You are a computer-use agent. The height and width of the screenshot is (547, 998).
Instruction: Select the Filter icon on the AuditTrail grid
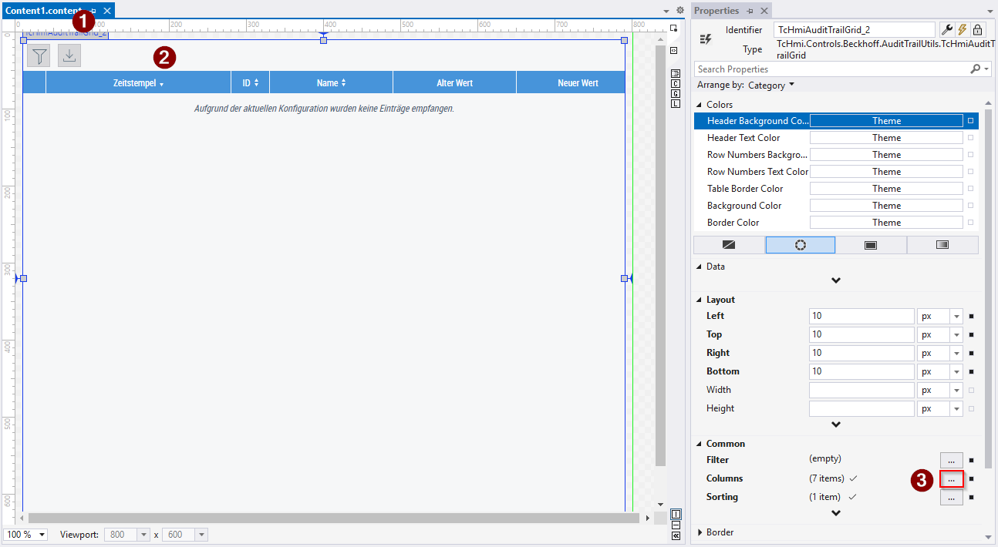pyautogui.click(x=38, y=55)
